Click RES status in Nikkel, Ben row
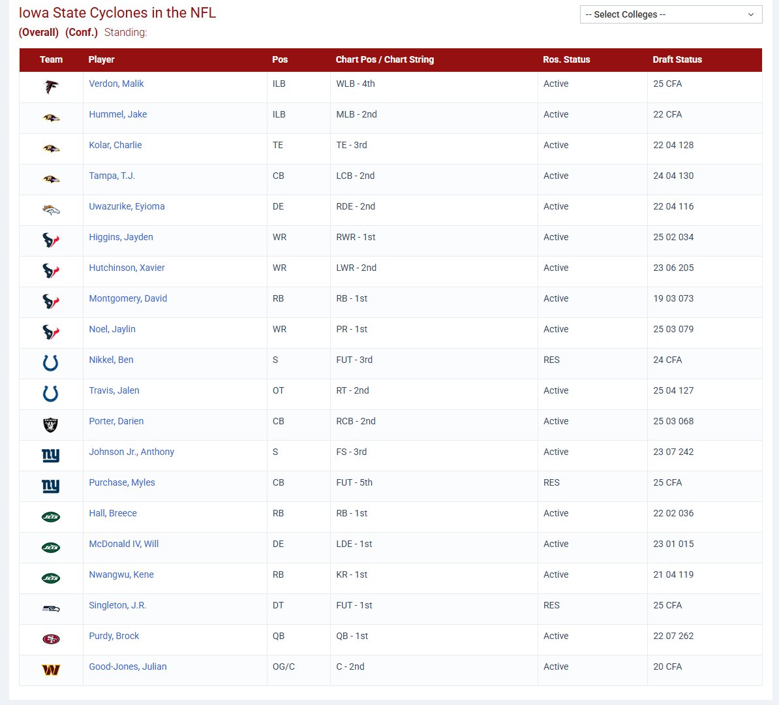The width and height of the screenshot is (779, 705). [x=551, y=360]
